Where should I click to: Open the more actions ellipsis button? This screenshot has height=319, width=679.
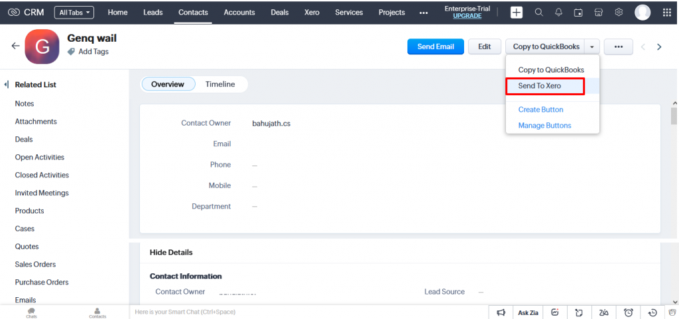tap(619, 47)
